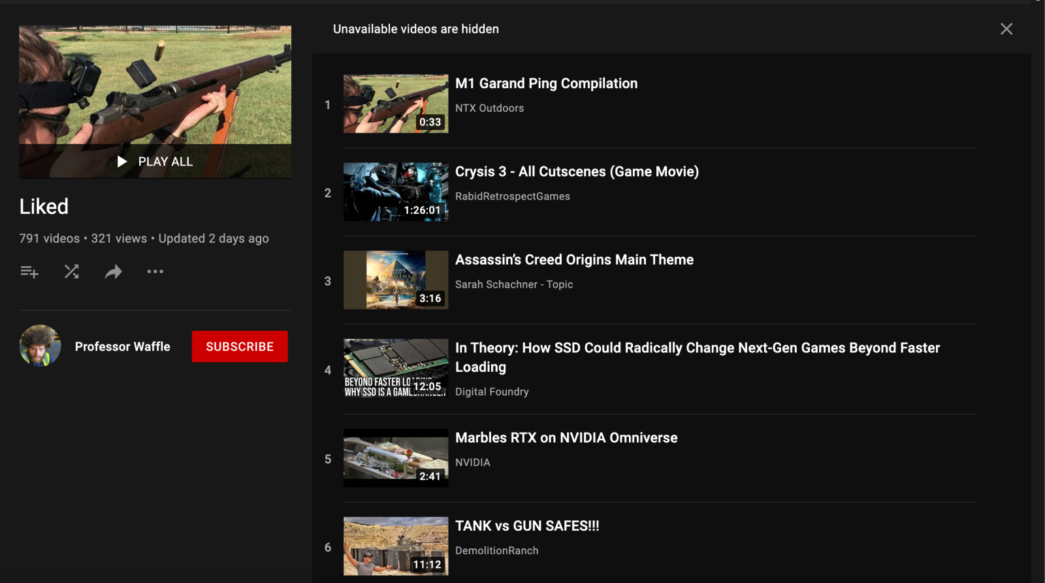
Task: Open the SSD In Theory video title
Action: click(697, 348)
